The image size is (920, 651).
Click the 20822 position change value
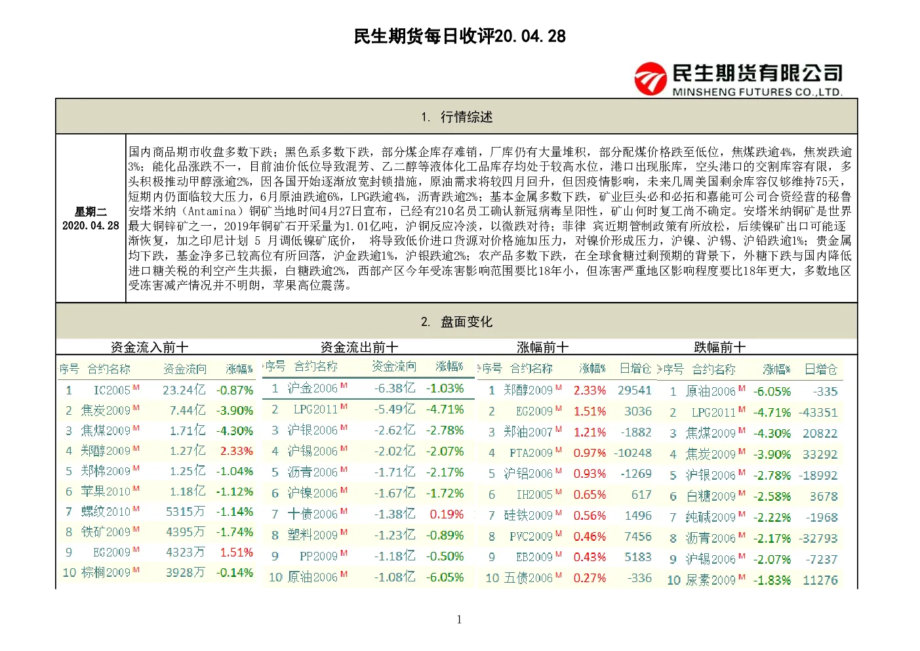pyautogui.click(x=820, y=433)
